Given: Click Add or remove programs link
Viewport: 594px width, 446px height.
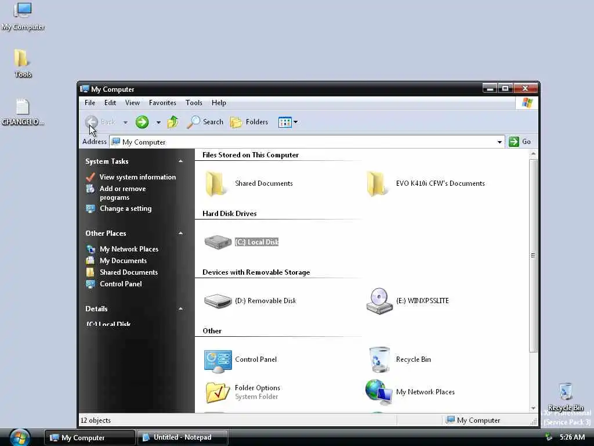Looking at the screenshot, I should [123, 193].
